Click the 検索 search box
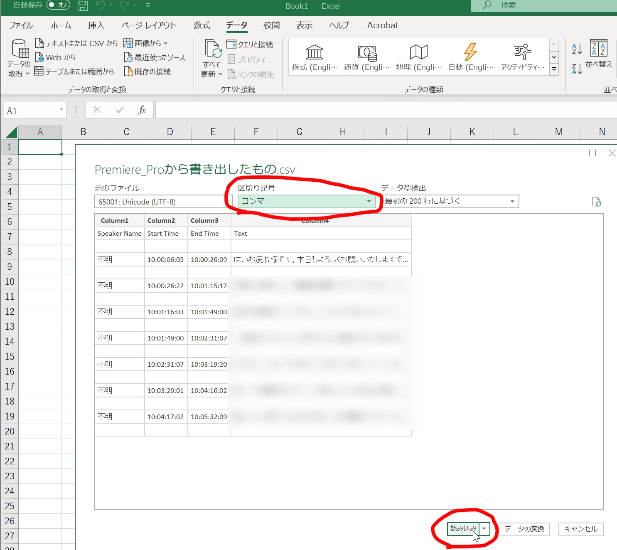 click(x=543, y=5)
